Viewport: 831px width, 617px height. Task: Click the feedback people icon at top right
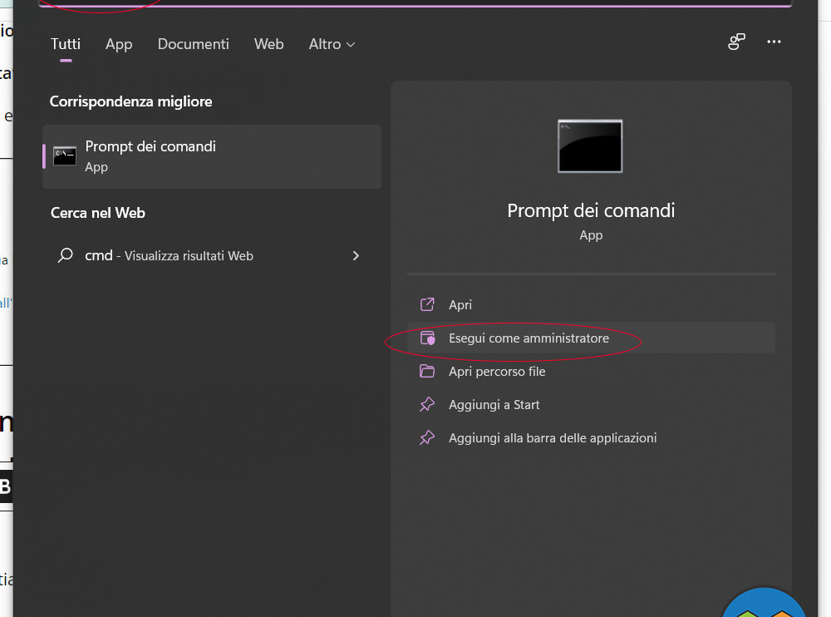click(736, 42)
